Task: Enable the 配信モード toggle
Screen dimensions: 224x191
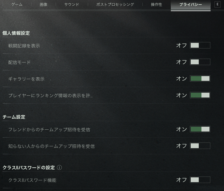Action: [200, 62]
